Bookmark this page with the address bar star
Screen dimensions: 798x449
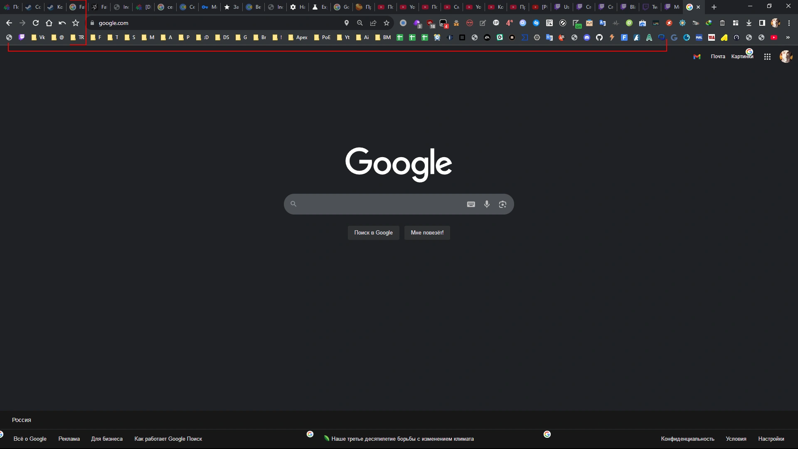(x=387, y=23)
